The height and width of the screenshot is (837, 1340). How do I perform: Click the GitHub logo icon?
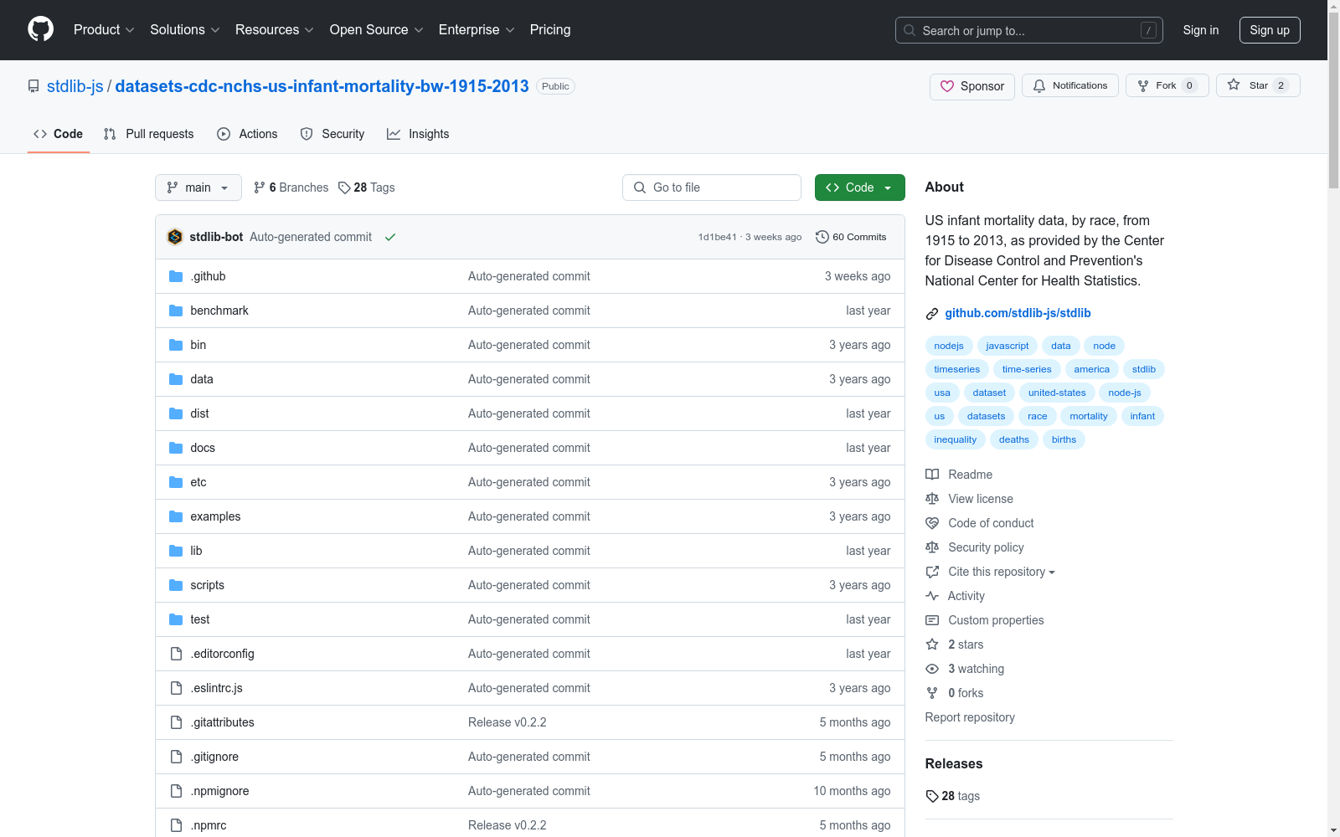point(40,29)
